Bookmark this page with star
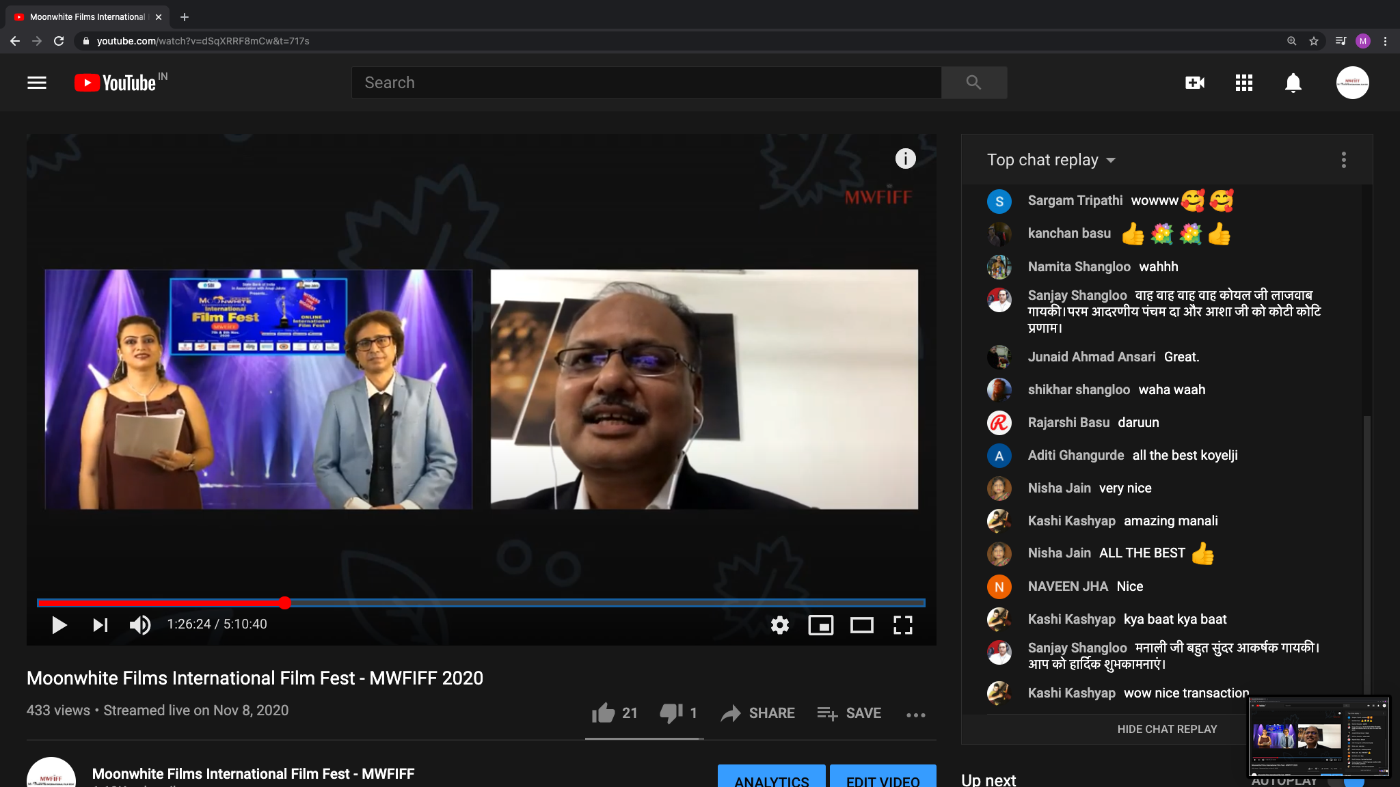The width and height of the screenshot is (1400, 787). pyautogui.click(x=1313, y=41)
